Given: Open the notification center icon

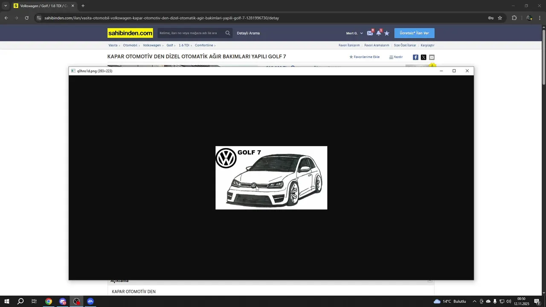Looking at the screenshot, I should click(x=537, y=301).
